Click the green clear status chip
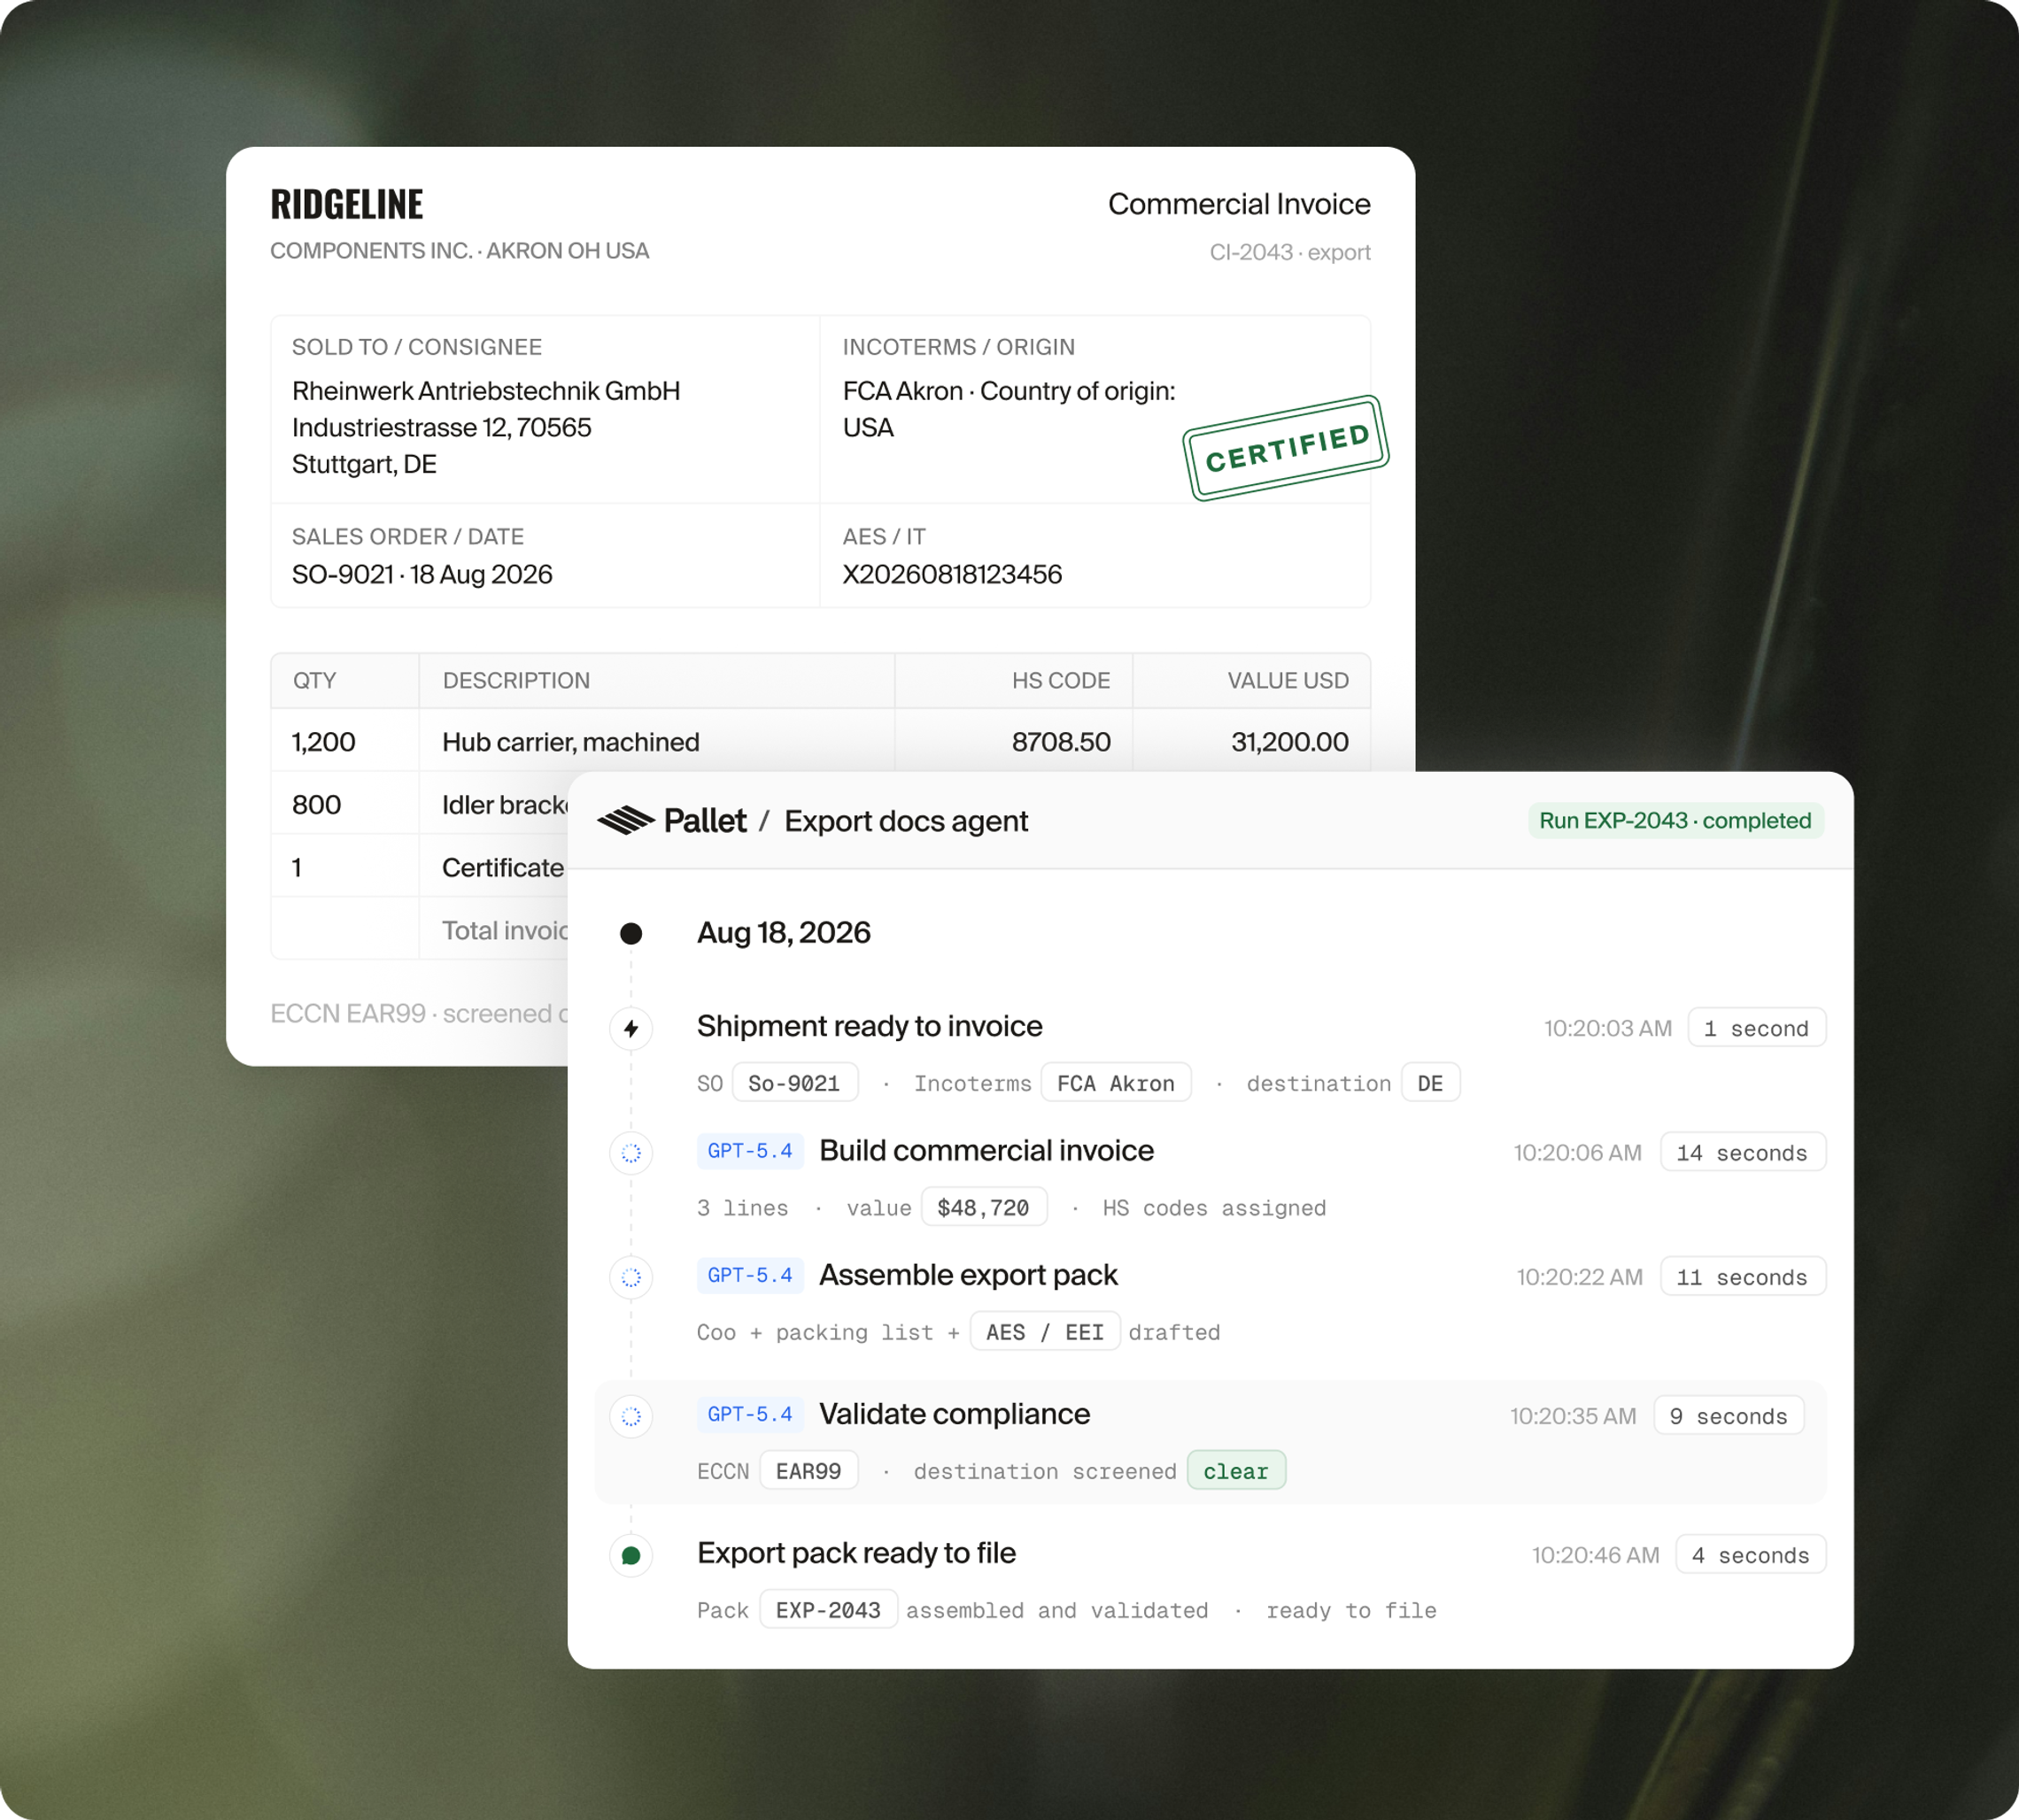The image size is (2019, 1820). click(x=1235, y=1471)
